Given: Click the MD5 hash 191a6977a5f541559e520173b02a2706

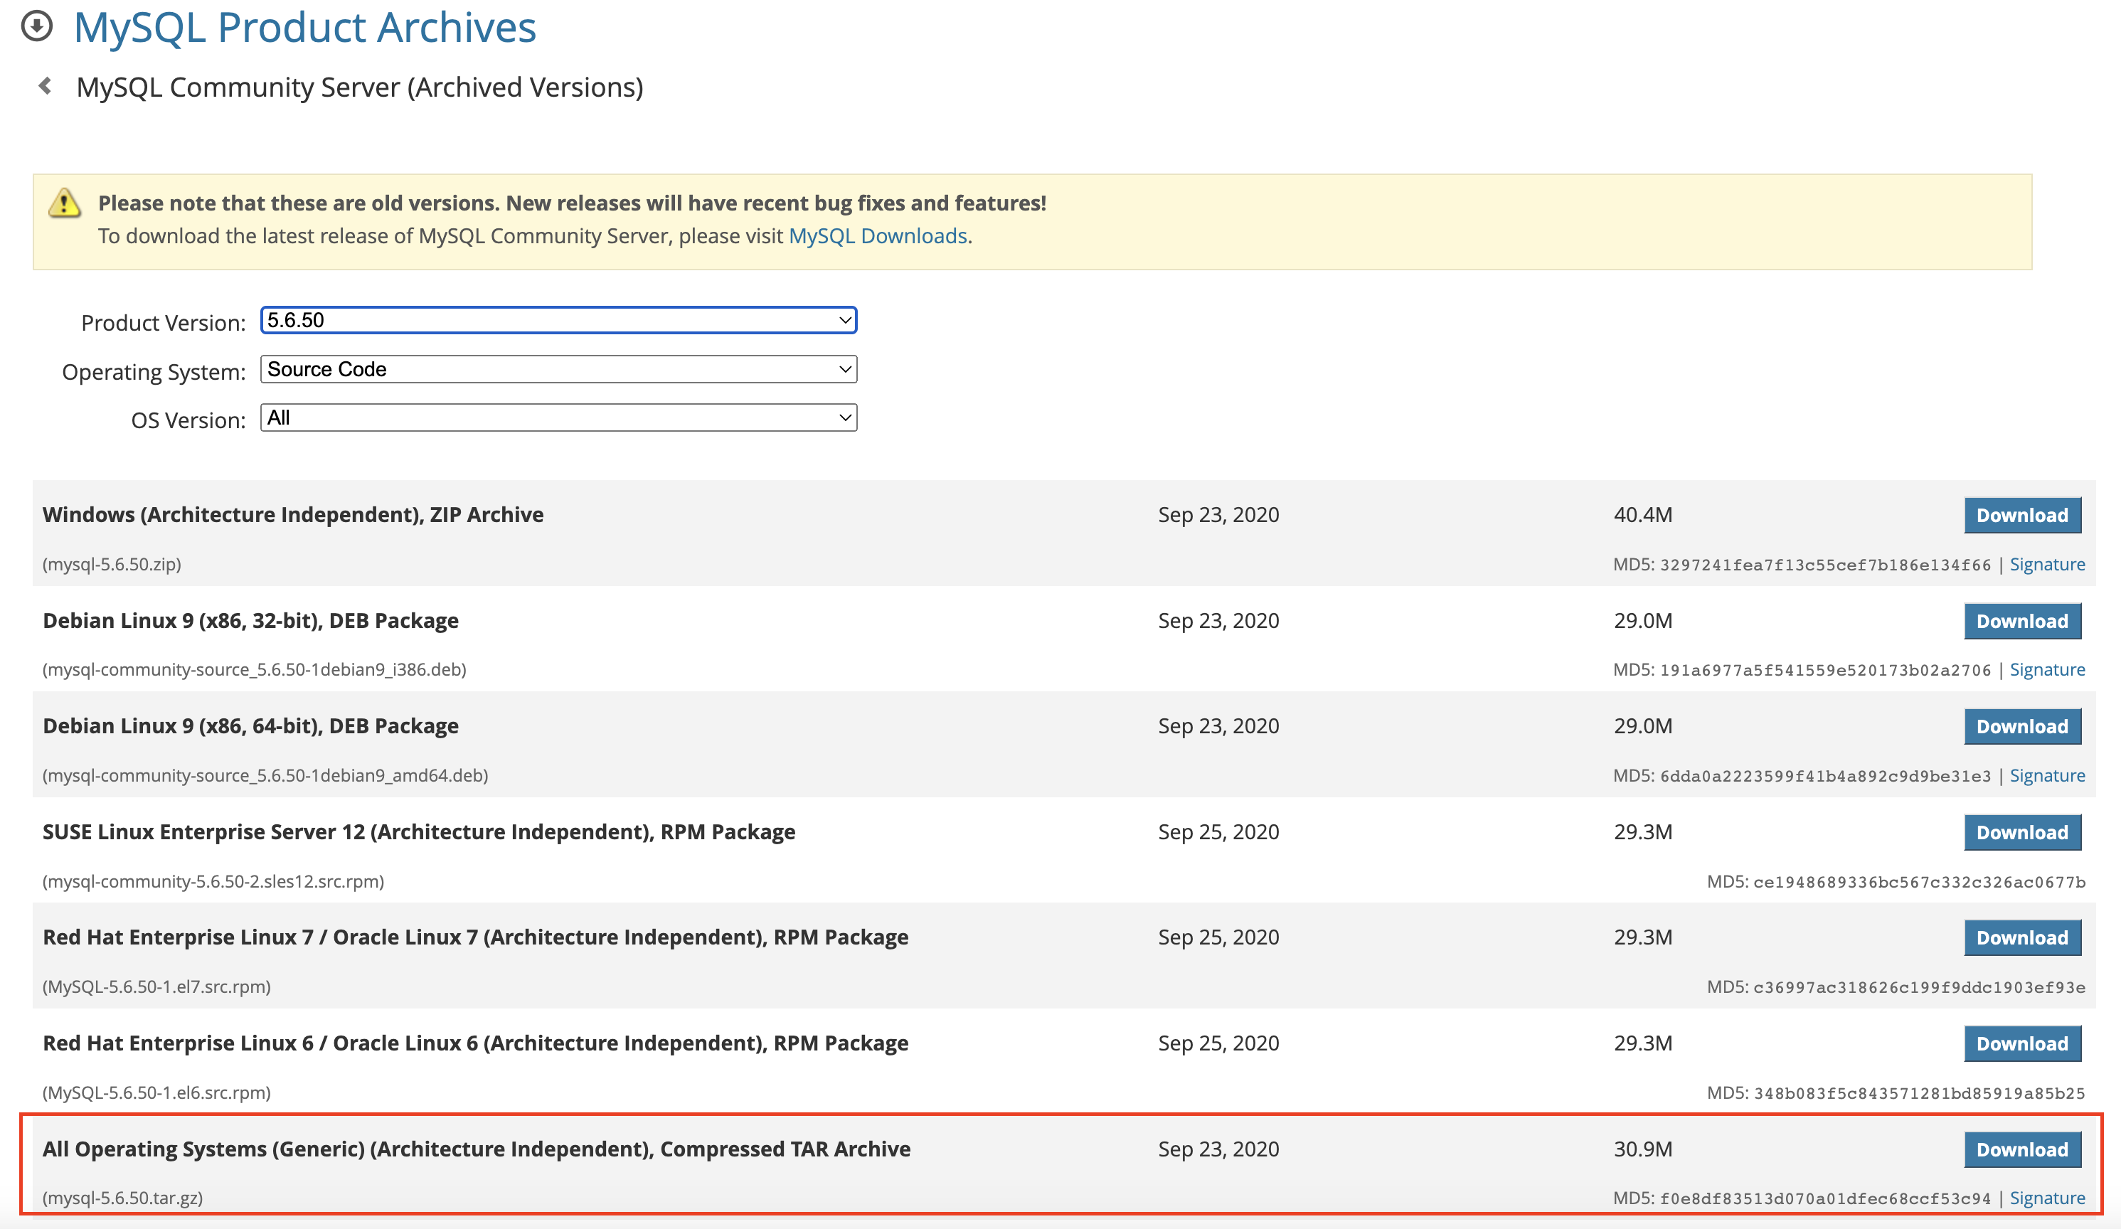Looking at the screenshot, I should point(1824,670).
